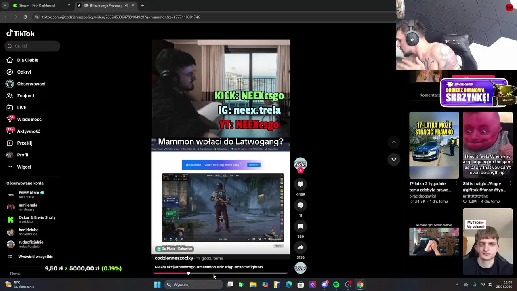Mute the TikTok browser tab audio
517x291 pixels.
(126, 6)
